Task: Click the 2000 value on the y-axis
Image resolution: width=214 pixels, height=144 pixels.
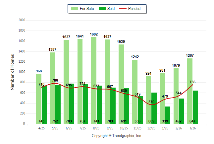Action: (x=22, y=20)
